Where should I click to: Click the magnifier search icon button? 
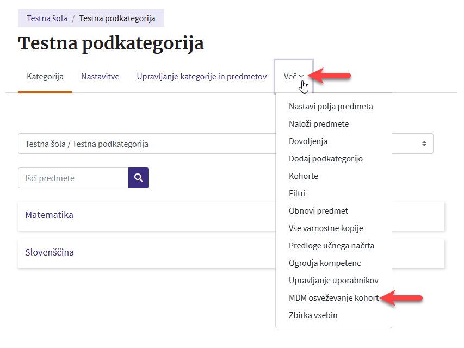[x=138, y=178]
